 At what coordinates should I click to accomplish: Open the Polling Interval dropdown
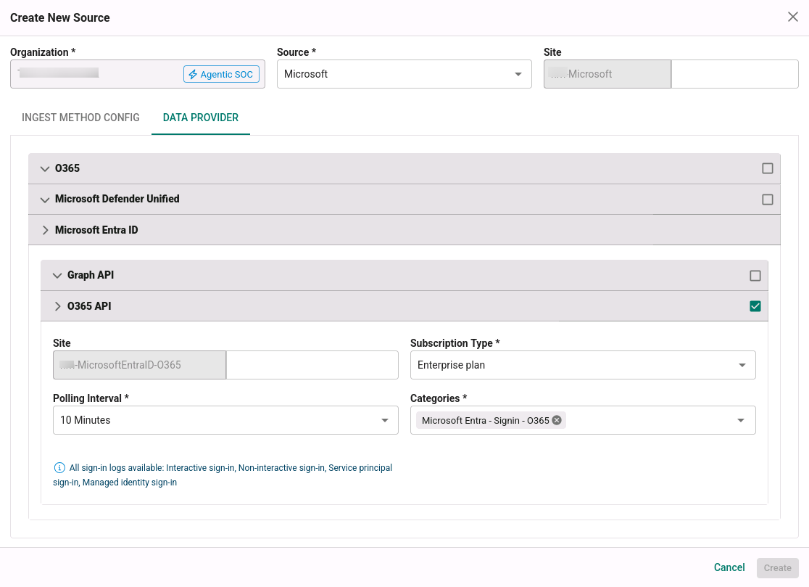click(225, 420)
